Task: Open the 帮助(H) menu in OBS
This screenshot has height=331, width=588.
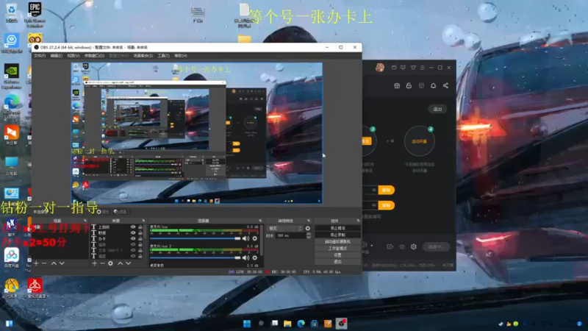Action: (180, 56)
